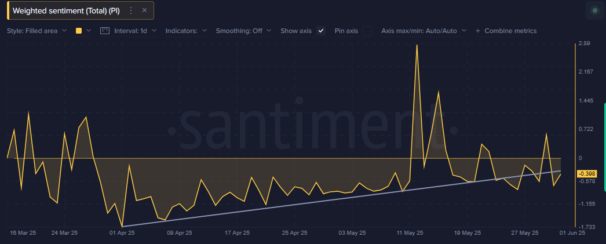This screenshot has height=244, width=606.
Task: Open the Indicators dropdown
Action: (186, 31)
